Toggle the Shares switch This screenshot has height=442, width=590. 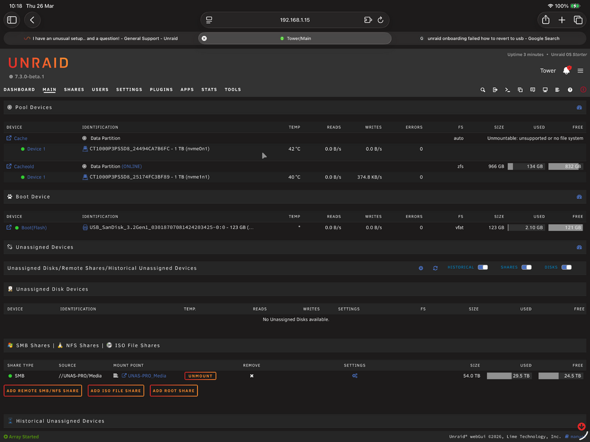pos(526,267)
